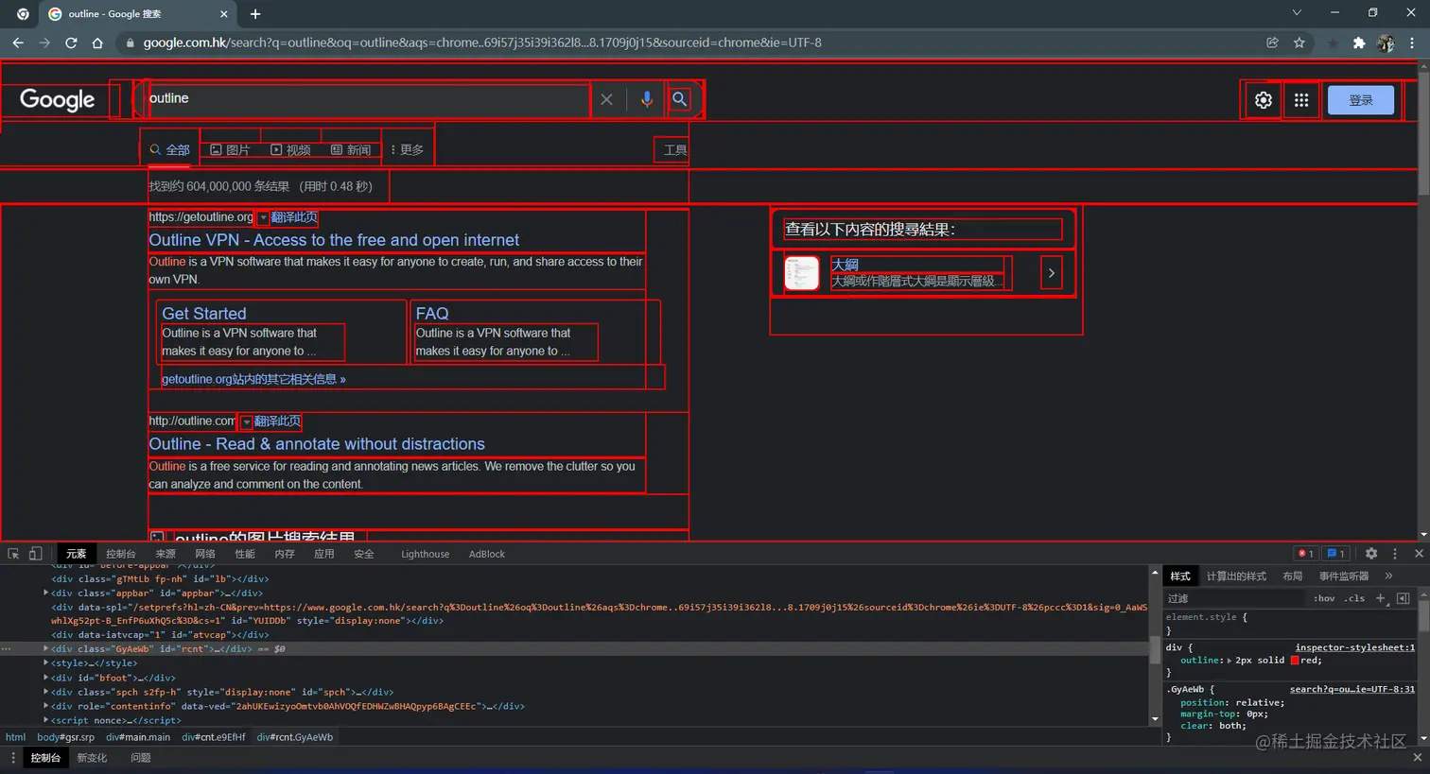
Task: Open the Lighthouse DevTools tab
Action: point(425,554)
